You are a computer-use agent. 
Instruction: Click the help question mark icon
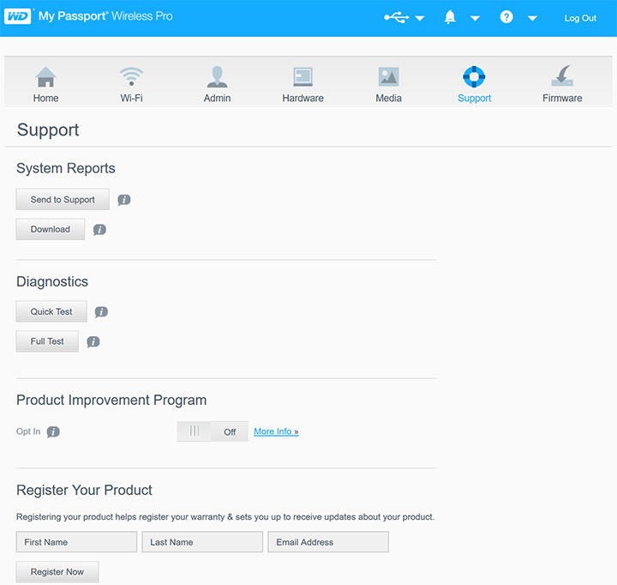tap(506, 17)
